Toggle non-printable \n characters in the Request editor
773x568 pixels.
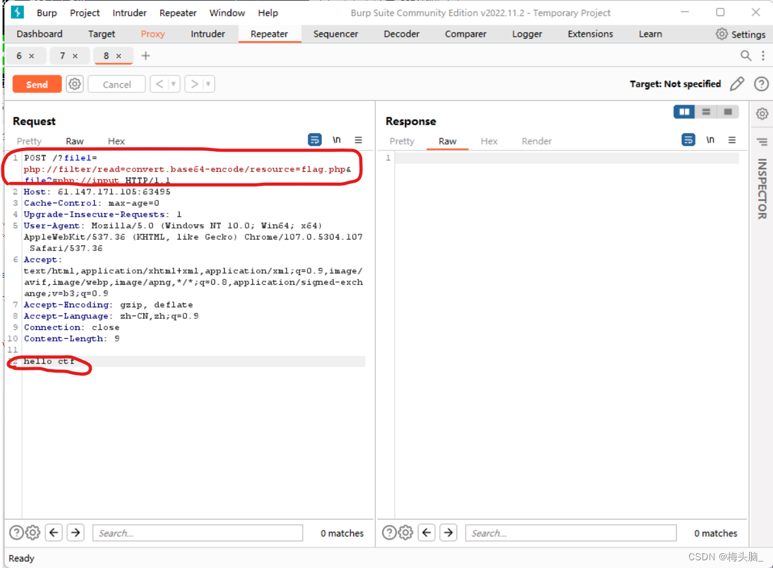336,139
